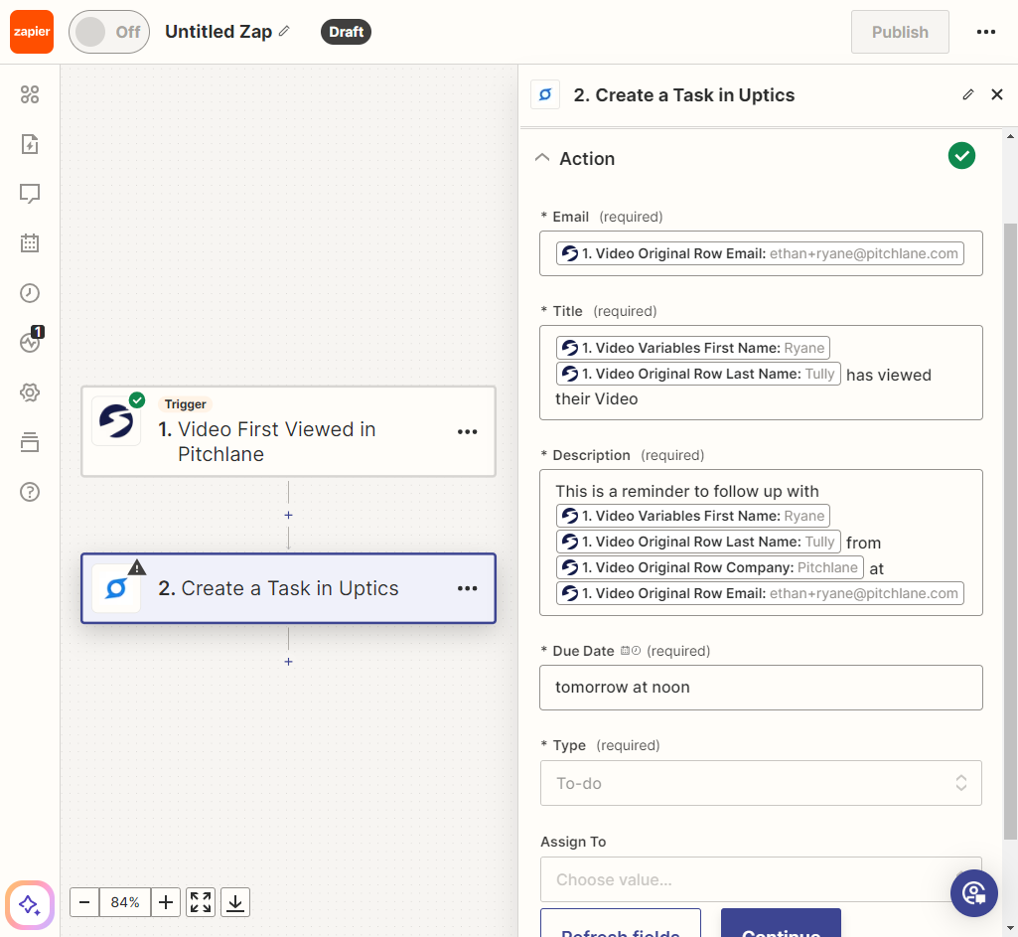Click the Email field input
The height and width of the screenshot is (937, 1018).
pyautogui.click(x=761, y=253)
